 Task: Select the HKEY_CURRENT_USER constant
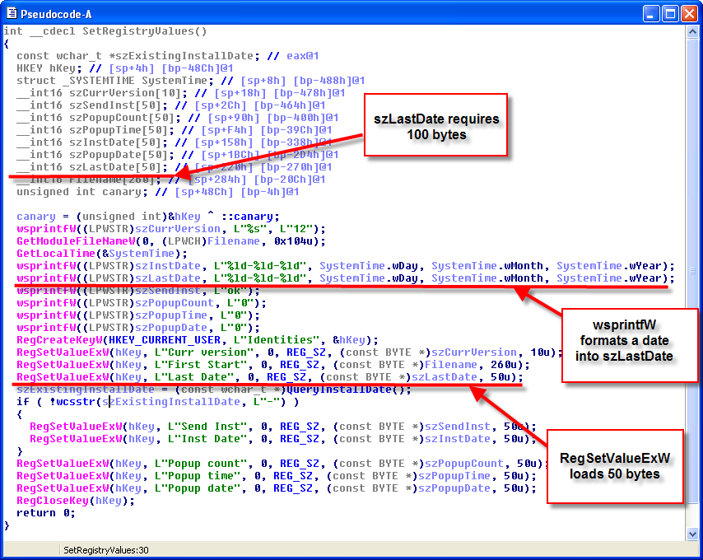[x=160, y=340]
